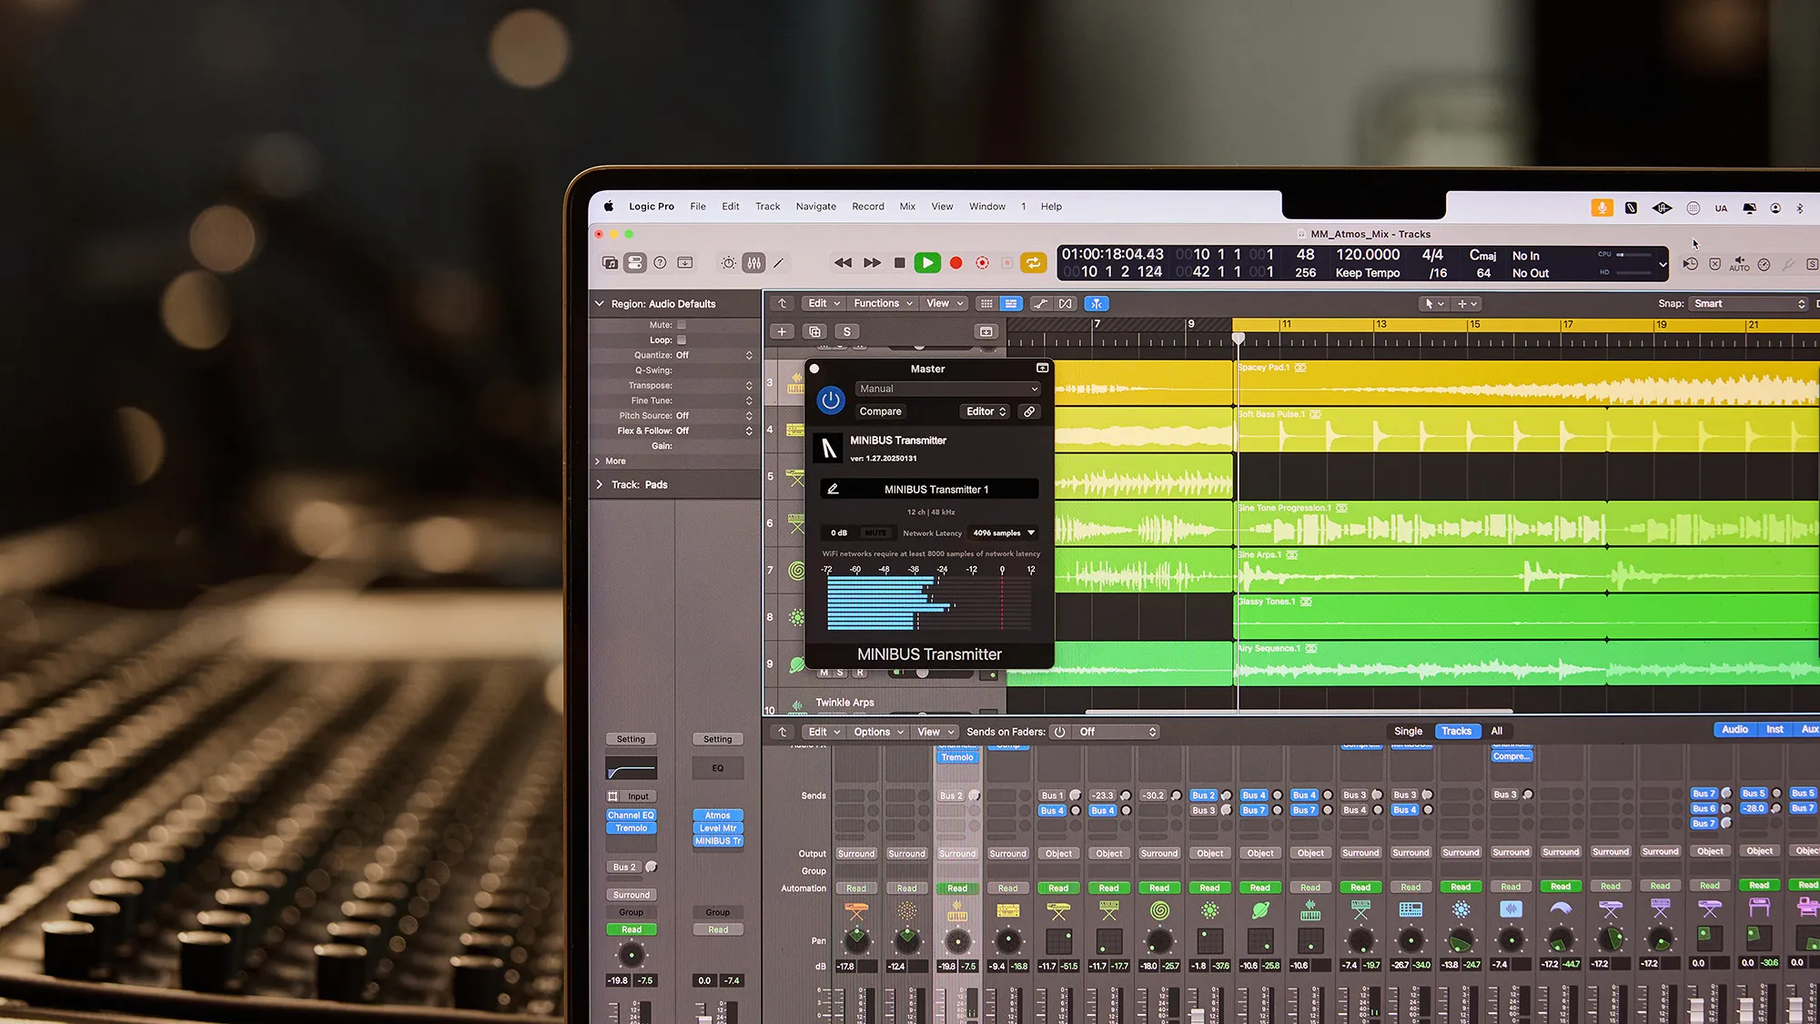Viewport: 1820px width, 1024px height.
Task: Click the playhead marker on the ruler
Action: coord(1238,339)
